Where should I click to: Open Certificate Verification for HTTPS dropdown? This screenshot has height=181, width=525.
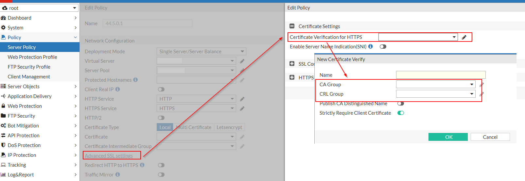(418, 37)
